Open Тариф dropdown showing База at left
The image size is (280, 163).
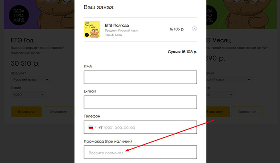point(28,95)
